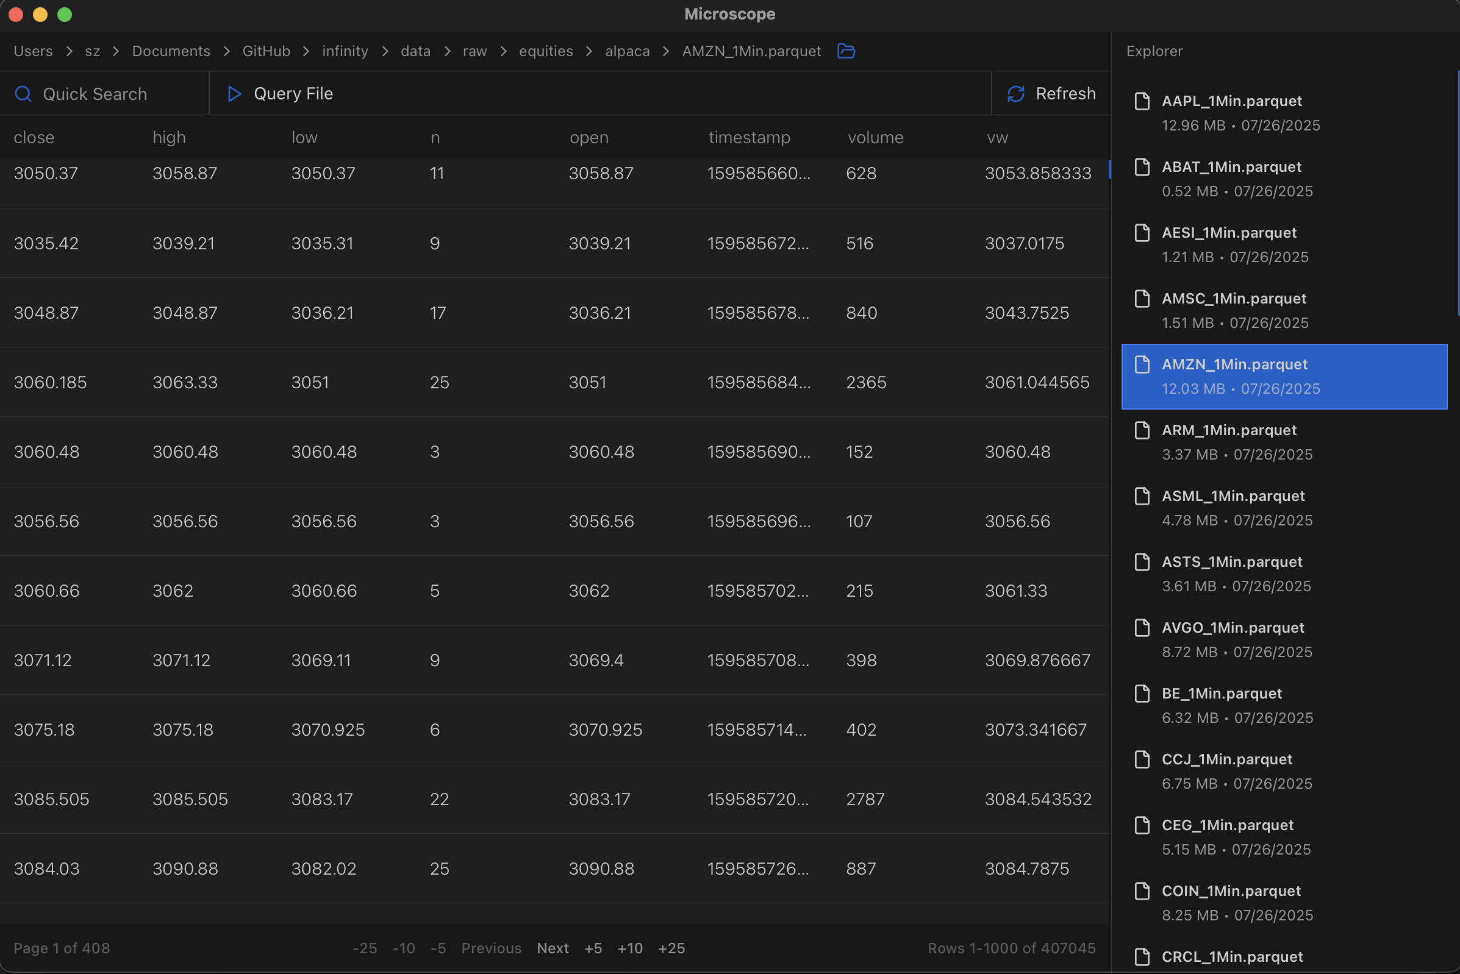Click the Refresh circular arrows icon
This screenshot has height=974, width=1460.
[1015, 94]
